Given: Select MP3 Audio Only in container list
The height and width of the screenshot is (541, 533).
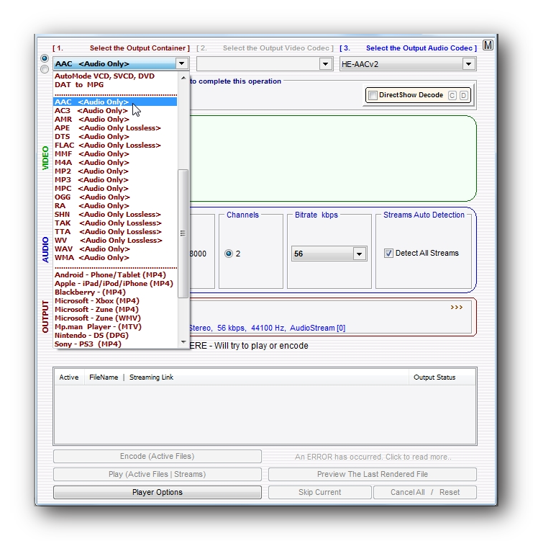Looking at the screenshot, I should coord(91,180).
